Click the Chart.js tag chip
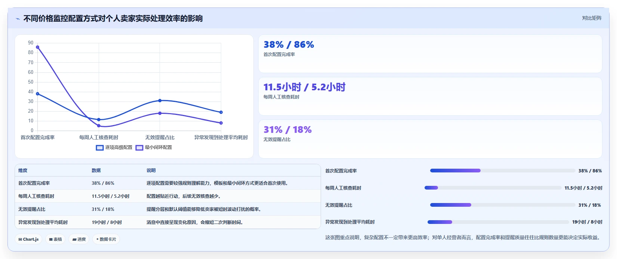617x259 pixels. pyautogui.click(x=28, y=239)
